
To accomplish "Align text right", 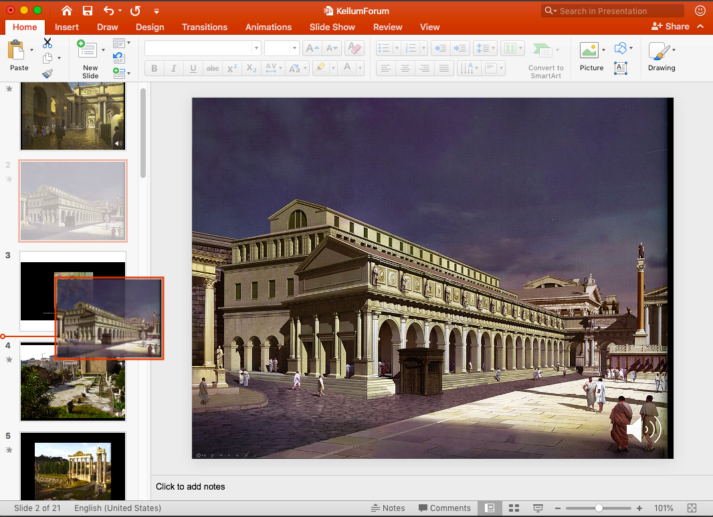I will [425, 68].
